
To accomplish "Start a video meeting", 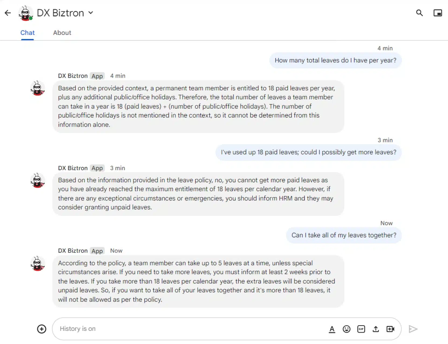I will pos(391,329).
